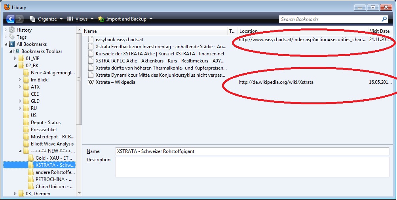Click the Views list icon
397x200 pixels.
(70, 19)
